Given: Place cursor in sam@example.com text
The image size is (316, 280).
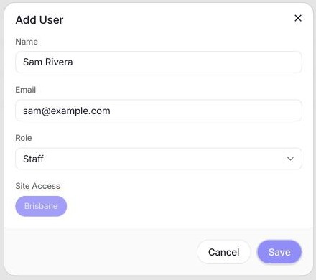Looking at the screenshot, I should point(67,111).
